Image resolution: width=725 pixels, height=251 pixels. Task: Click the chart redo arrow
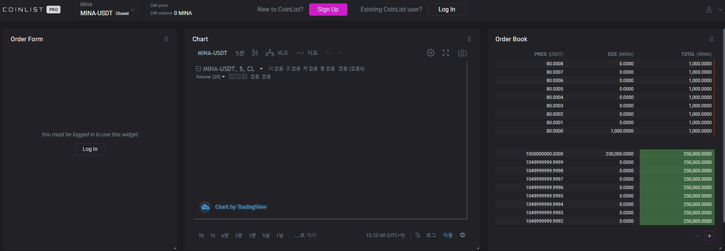tap(340, 53)
